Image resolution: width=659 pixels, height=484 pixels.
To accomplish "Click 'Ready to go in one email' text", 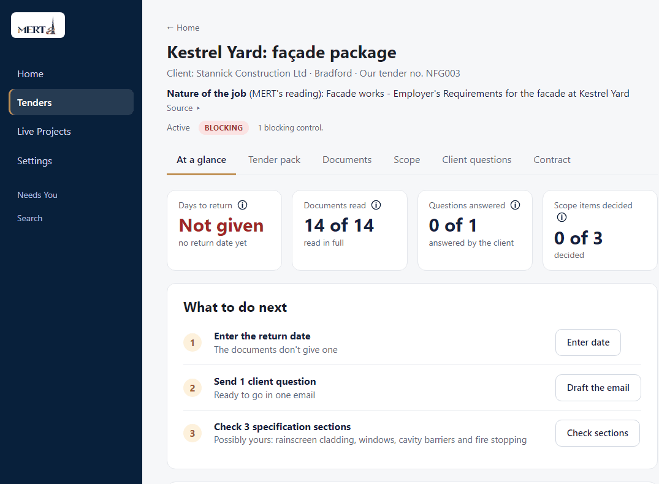I will pyautogui.click(x=264, y=395).
